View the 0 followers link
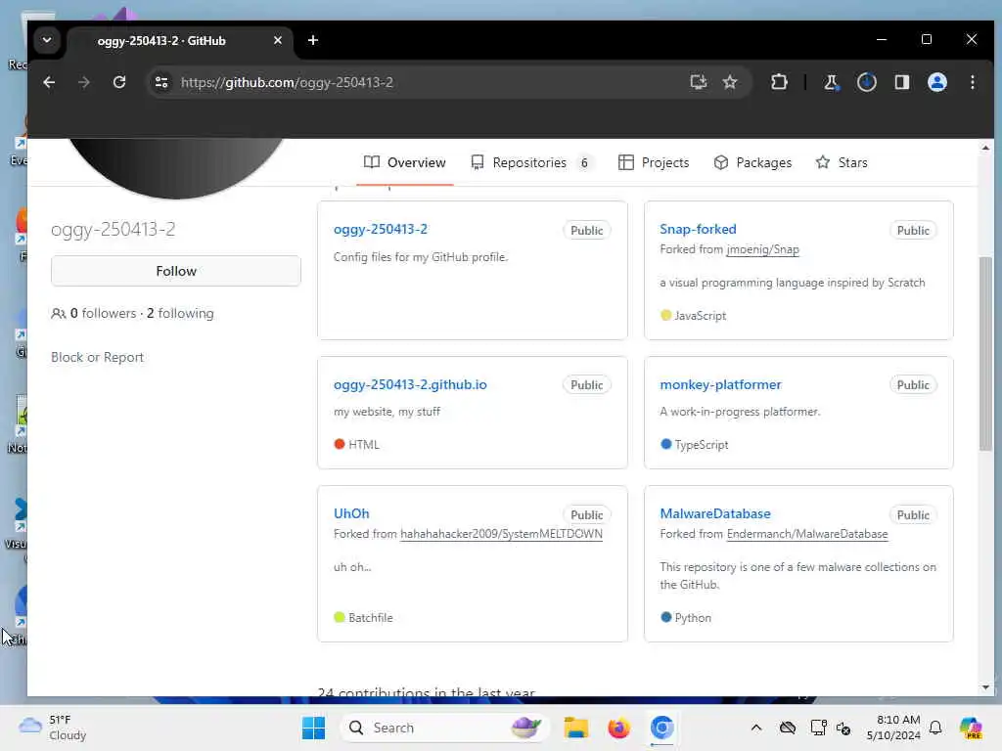 click(102, 314)
